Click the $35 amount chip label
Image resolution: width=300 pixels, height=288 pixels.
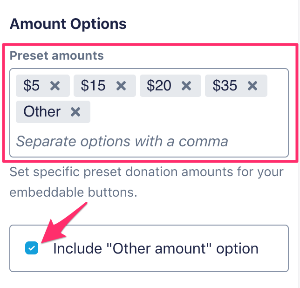click(225, 86)
